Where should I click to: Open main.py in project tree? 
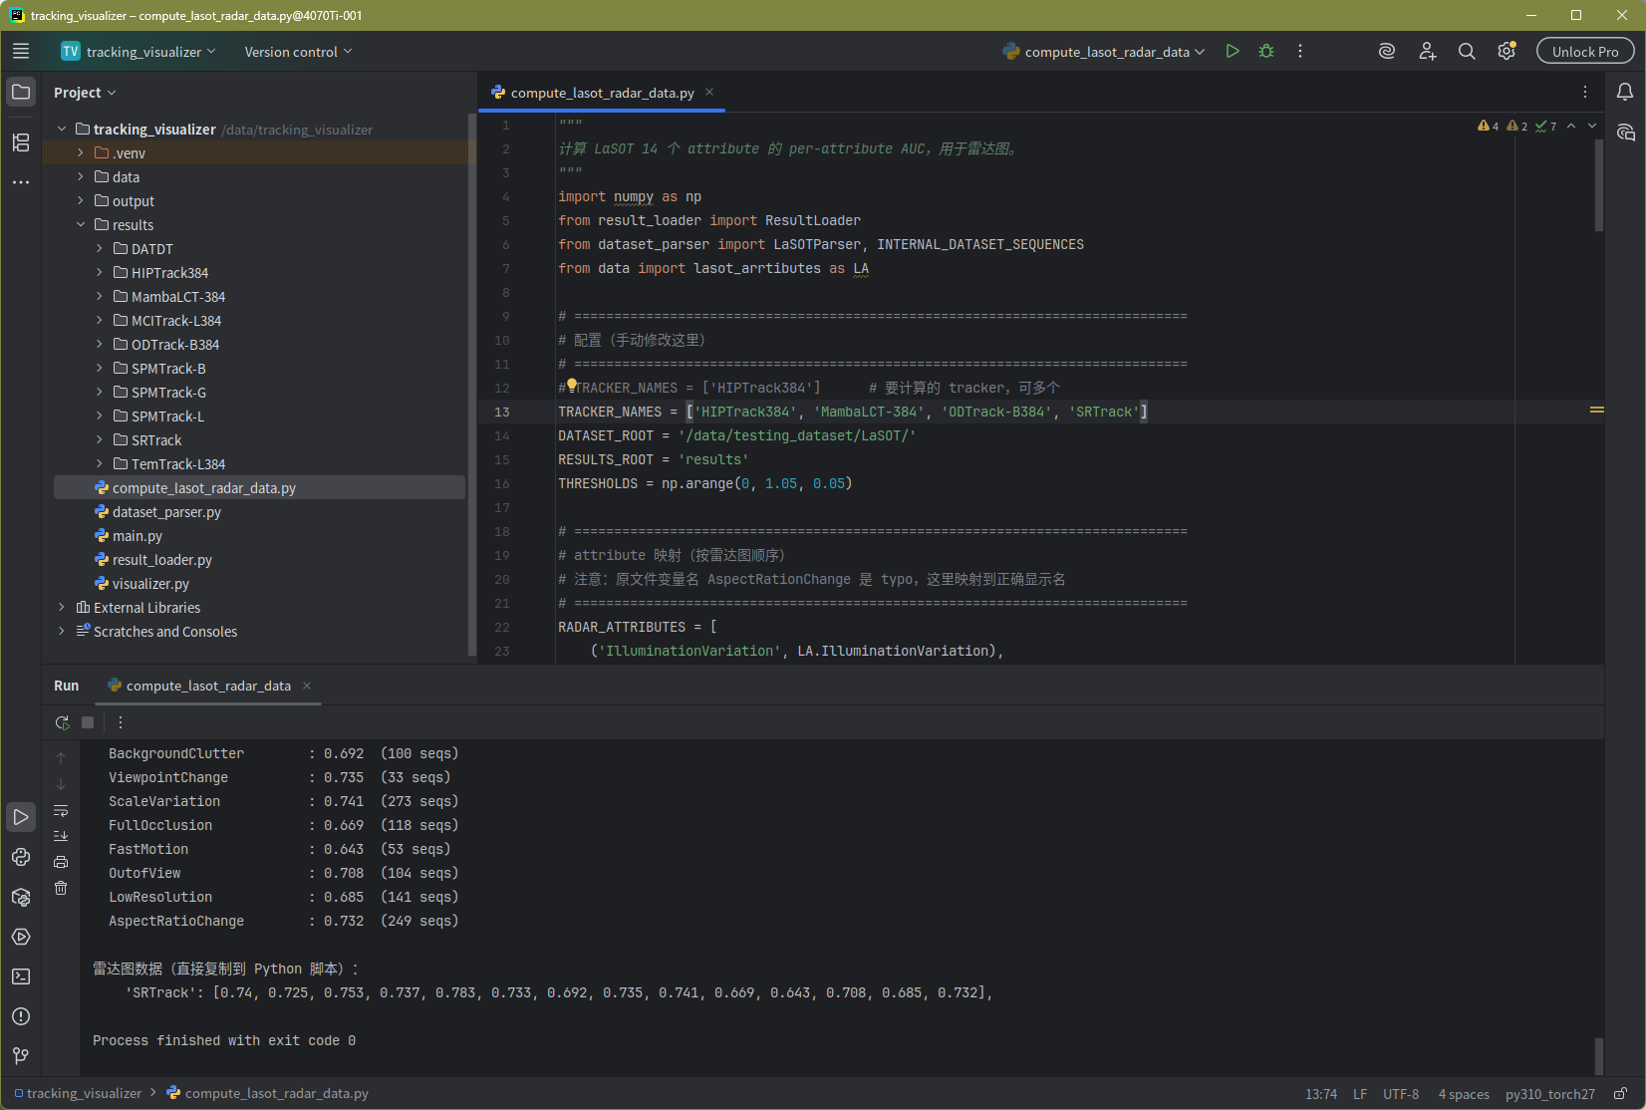click(x=137, y=536)
